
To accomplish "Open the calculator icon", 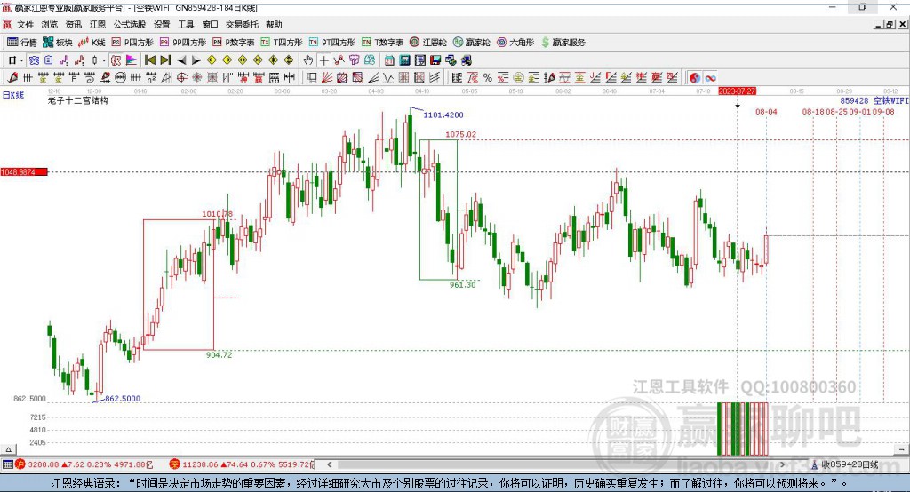I will pos(404,60).
